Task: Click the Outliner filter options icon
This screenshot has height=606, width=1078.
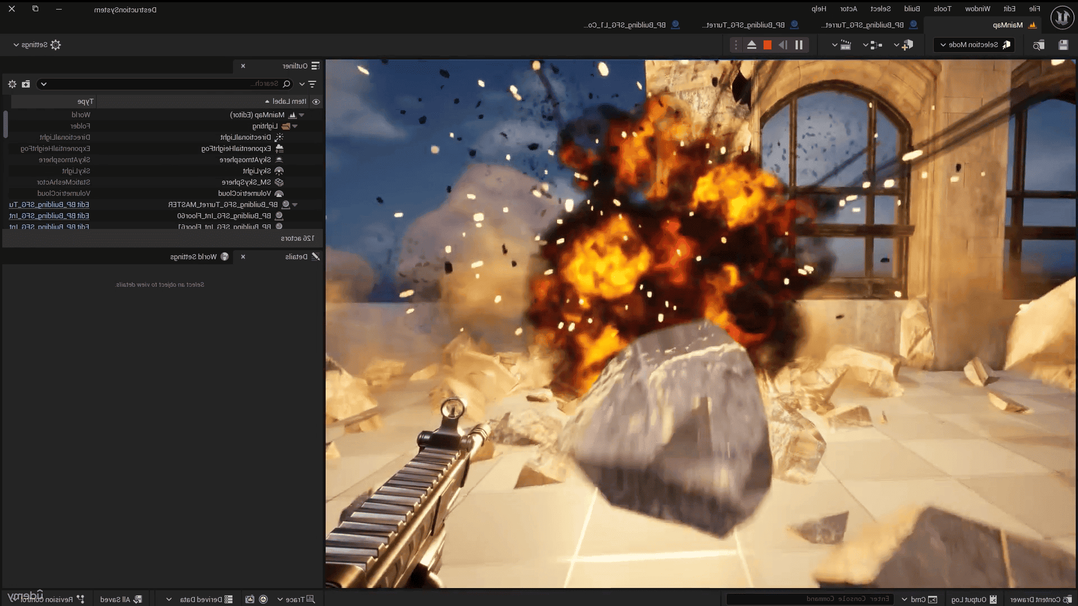Action: 312,84
